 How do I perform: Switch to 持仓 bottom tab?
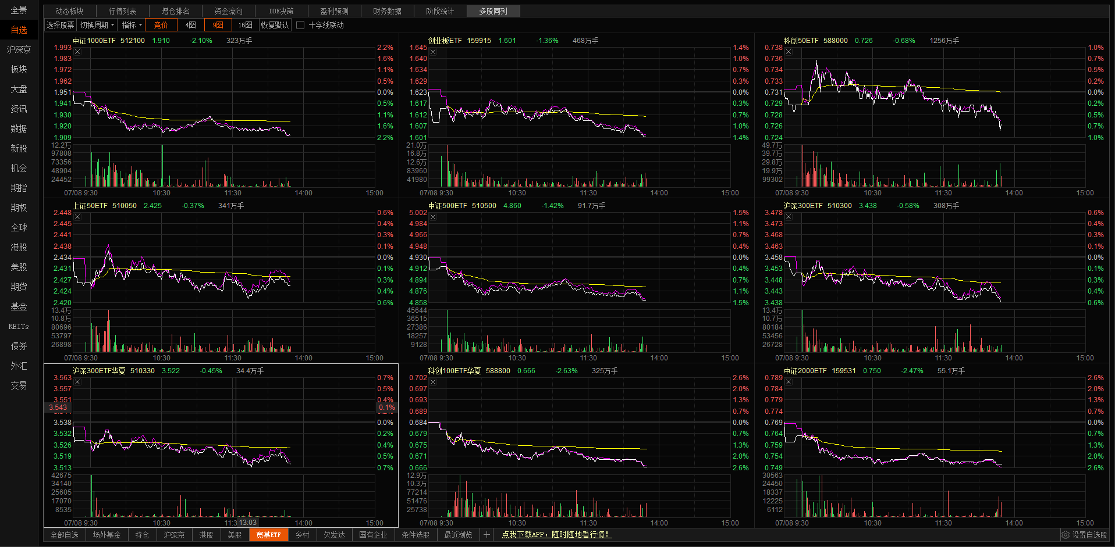(142, 535)
